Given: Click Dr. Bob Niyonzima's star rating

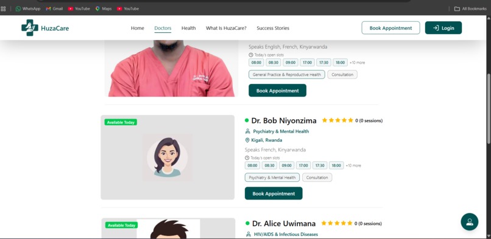Looking at the screenshot, I should point(337,120).
